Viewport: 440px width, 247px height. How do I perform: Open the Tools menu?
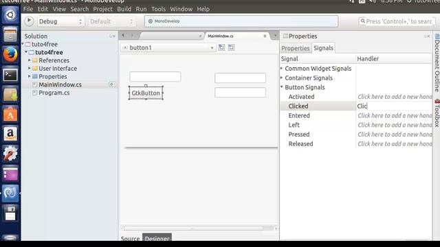pos(159,9)
